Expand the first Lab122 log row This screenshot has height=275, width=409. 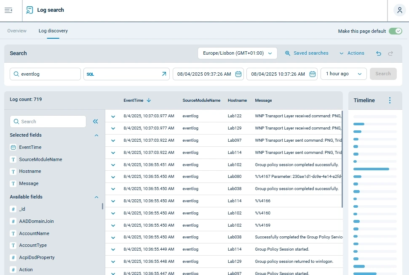pyautogui.click(x=112, y=116)
